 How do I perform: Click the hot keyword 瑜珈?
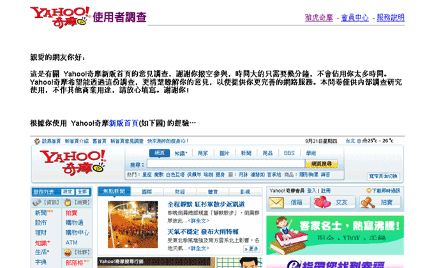pos(208,175)
